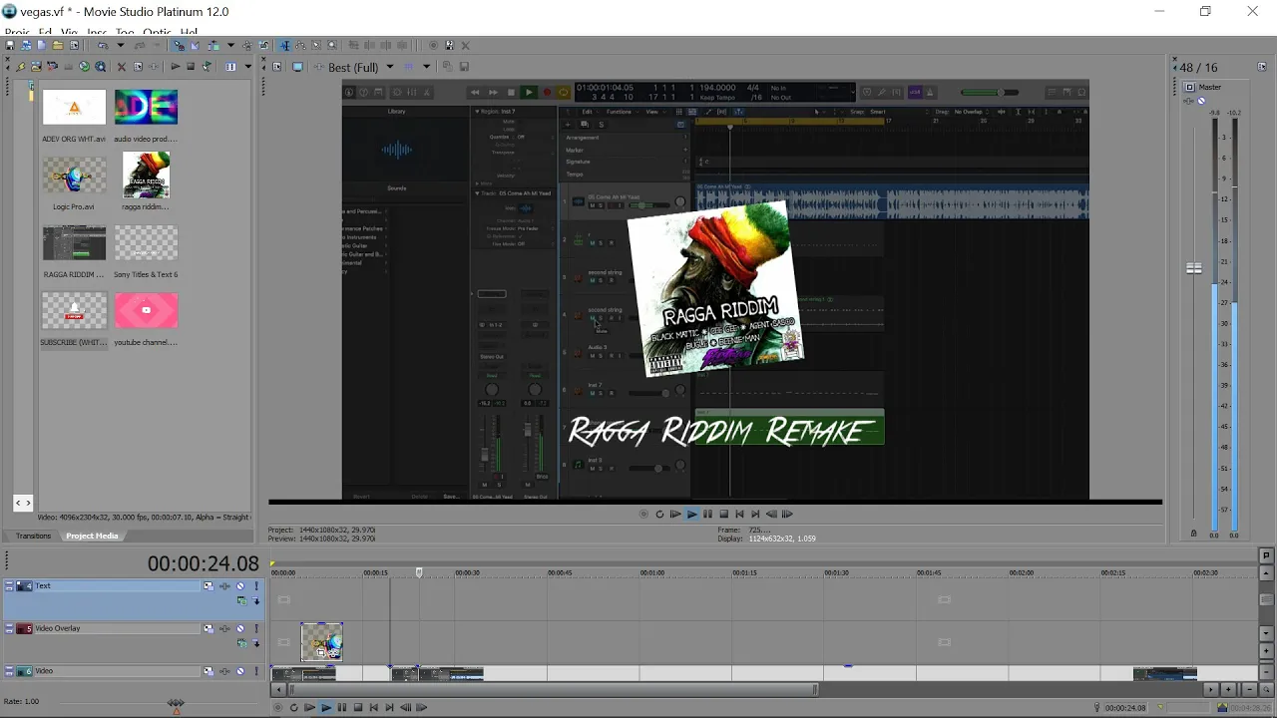This screenshot has height=718, width=1277.
Task: Click the timeline Go to Start button
Action: click(373, 708)
